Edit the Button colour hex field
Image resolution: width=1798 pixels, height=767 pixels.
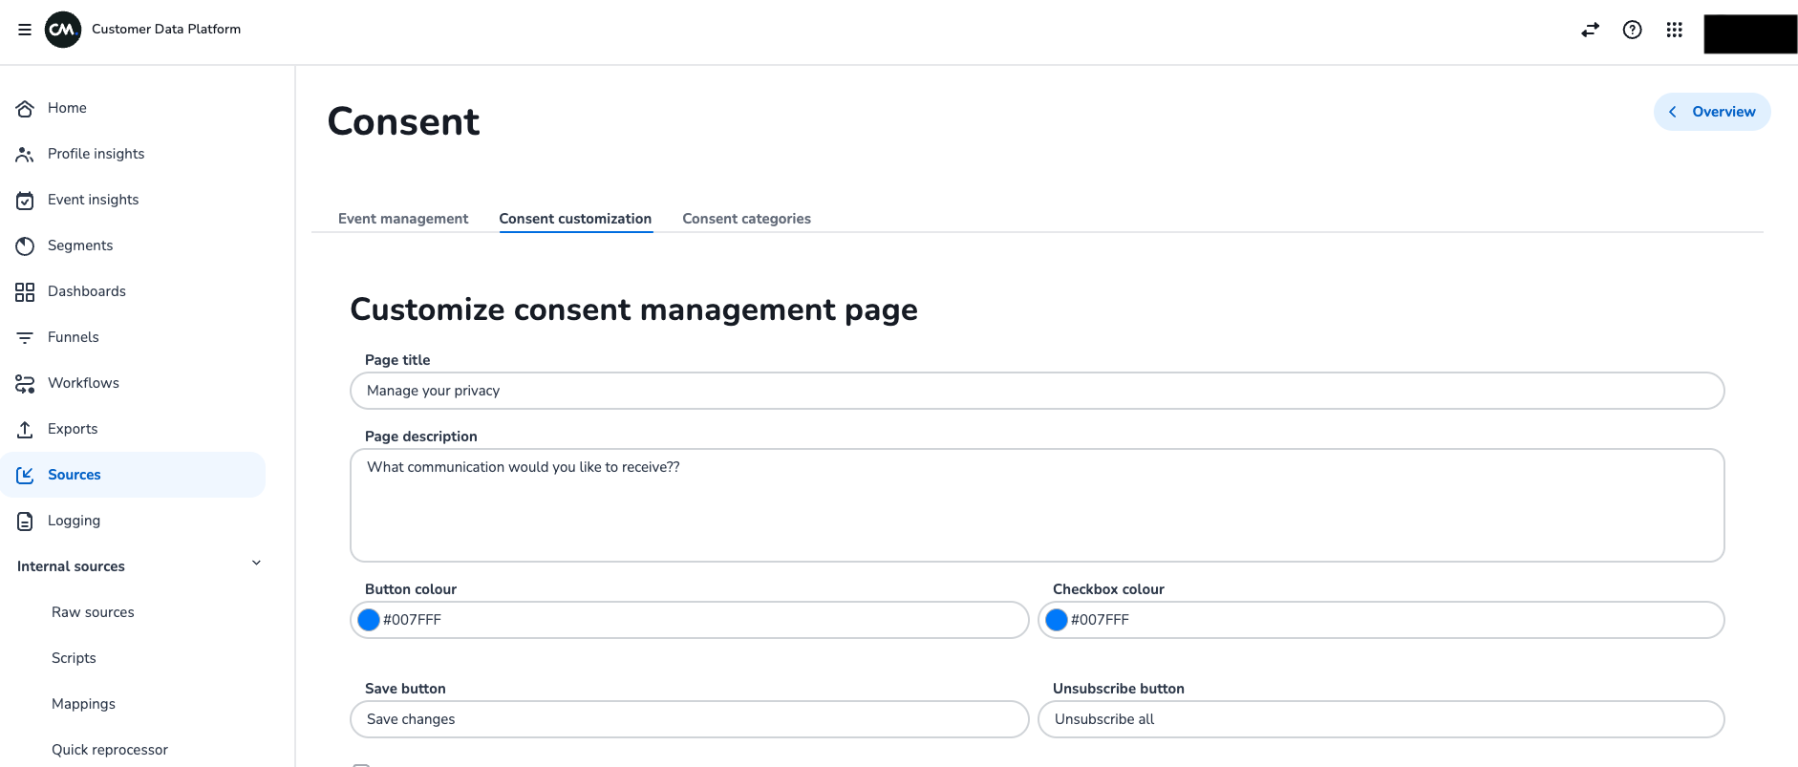coord(690,620)
